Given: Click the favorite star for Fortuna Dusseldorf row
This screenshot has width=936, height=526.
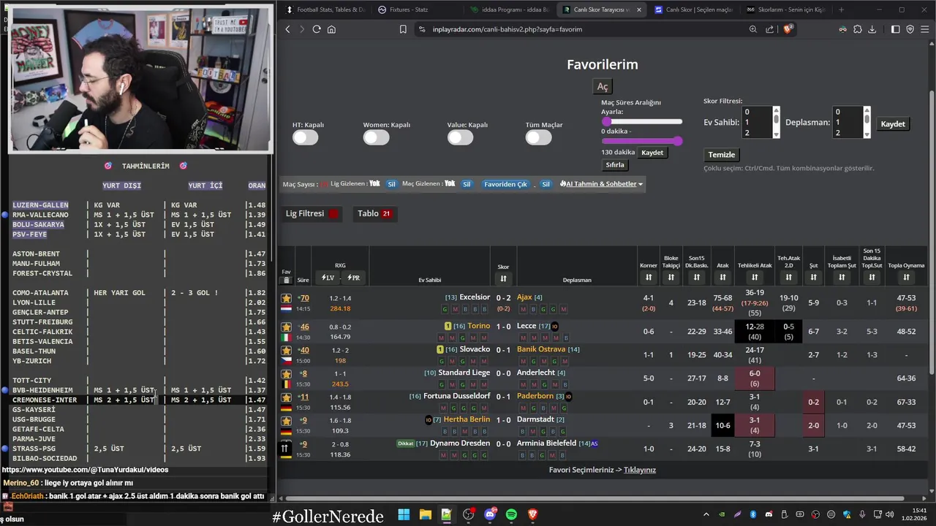Looking at the screenshot, I should click(x=286, y=397).
